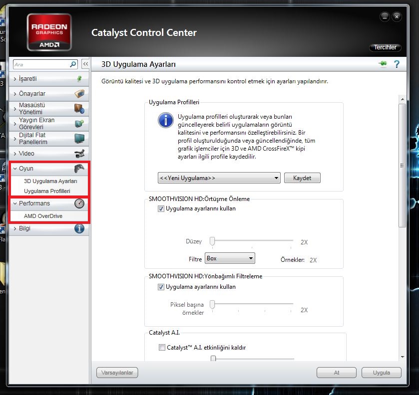Expand the Önayarlar section

click(x=15, y=94)
